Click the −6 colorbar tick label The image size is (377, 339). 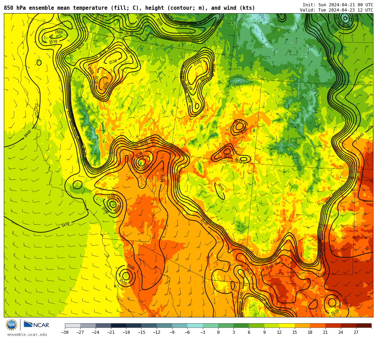(x=187, y=332)
